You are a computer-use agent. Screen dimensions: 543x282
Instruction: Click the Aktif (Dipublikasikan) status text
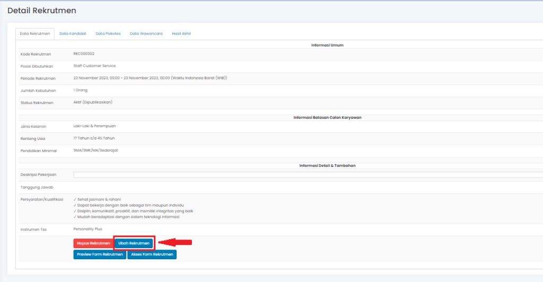point(93,102)
